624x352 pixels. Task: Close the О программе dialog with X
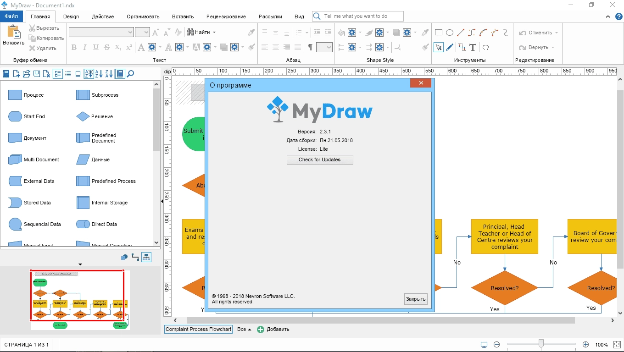(x=420, y=83)
